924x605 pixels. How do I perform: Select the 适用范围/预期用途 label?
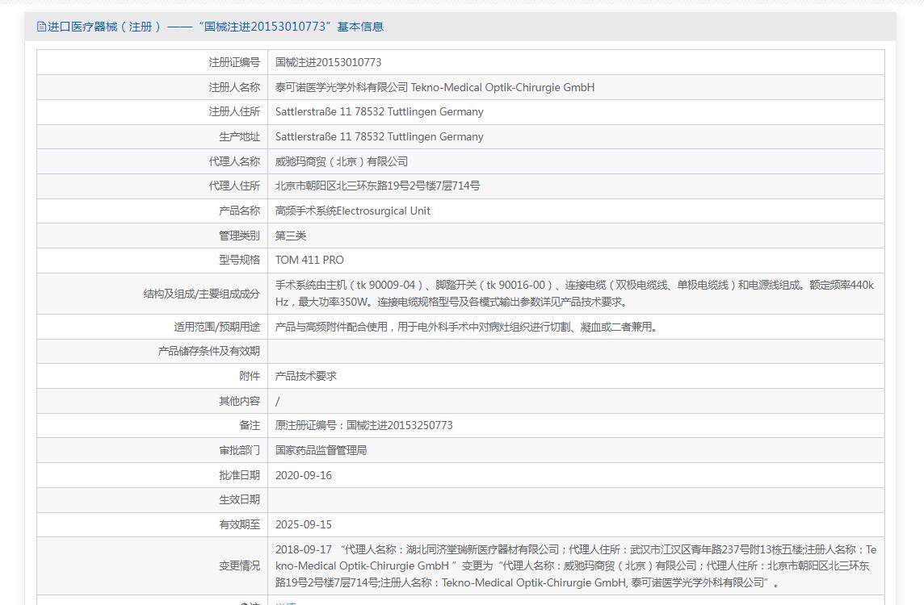click(216, 327)
